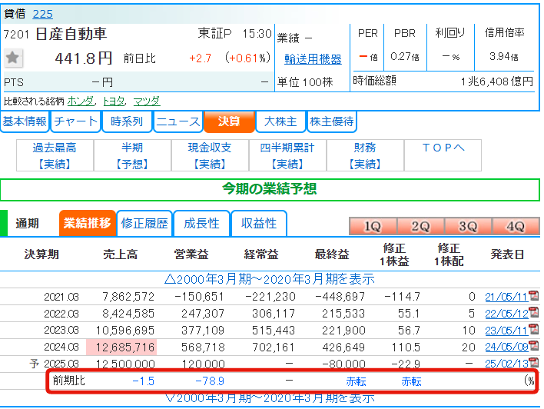This screenshot has height=409, width=544.
Task: Show the 4Q quarterly results
Action: (x=514, y=226)
